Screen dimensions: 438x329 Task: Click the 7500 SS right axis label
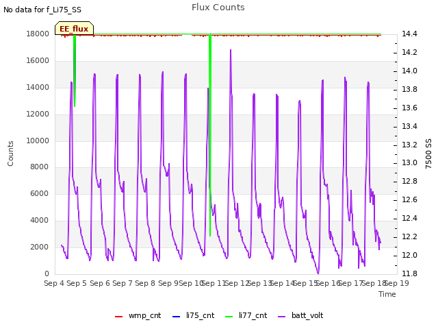pos(428,154)
